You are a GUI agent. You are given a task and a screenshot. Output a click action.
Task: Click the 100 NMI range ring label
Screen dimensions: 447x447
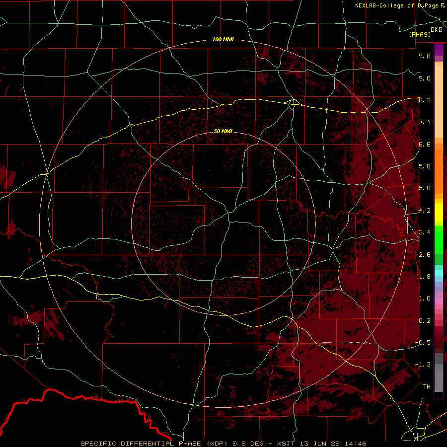pos(223,39)
